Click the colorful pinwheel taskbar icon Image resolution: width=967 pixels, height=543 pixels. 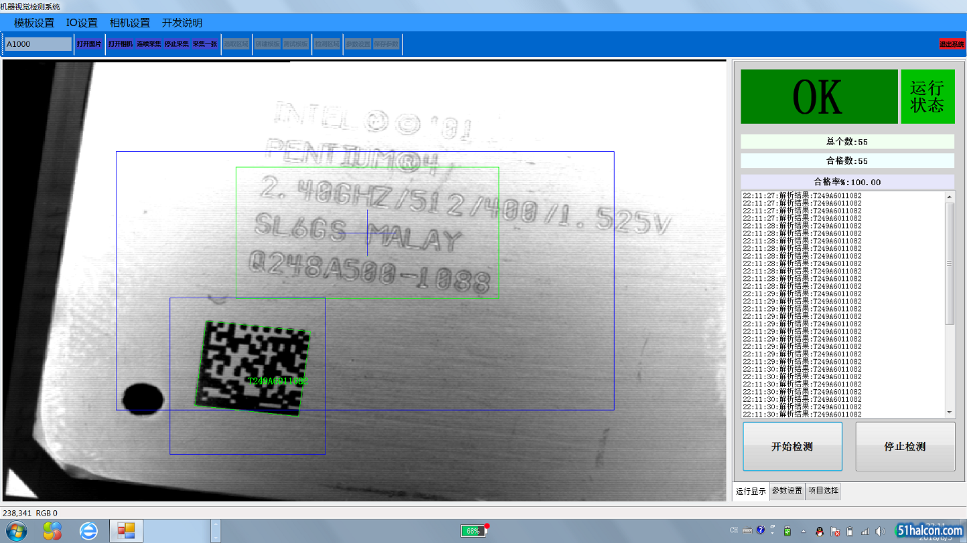pyautogui.click(x=52, y=532)
